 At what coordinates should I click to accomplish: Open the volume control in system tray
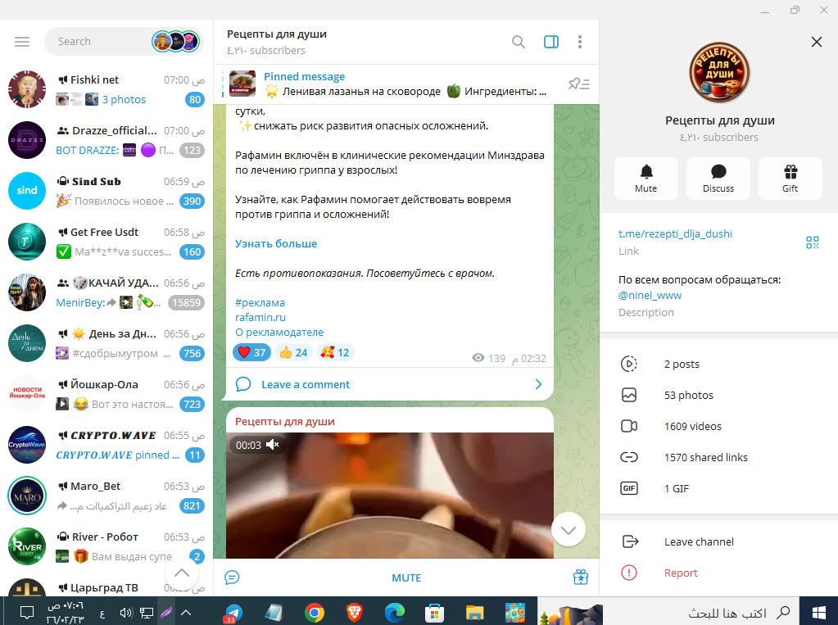tap(126, 613)
